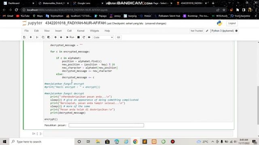Viewport: 259px width, 145px height.
Task: Open browser extensions puzzle icon
Action: 238,10
